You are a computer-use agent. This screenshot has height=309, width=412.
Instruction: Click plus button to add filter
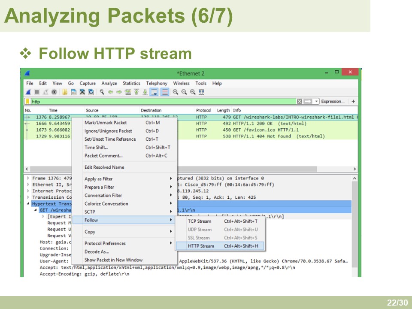[x=353, y=102]
